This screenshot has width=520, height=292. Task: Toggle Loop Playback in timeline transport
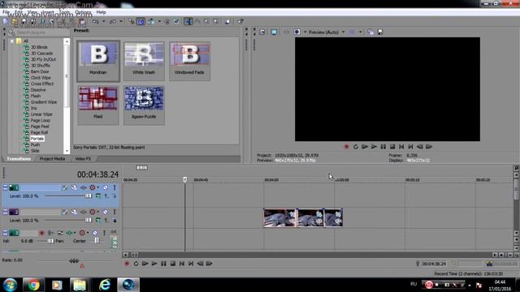[136, 264]
